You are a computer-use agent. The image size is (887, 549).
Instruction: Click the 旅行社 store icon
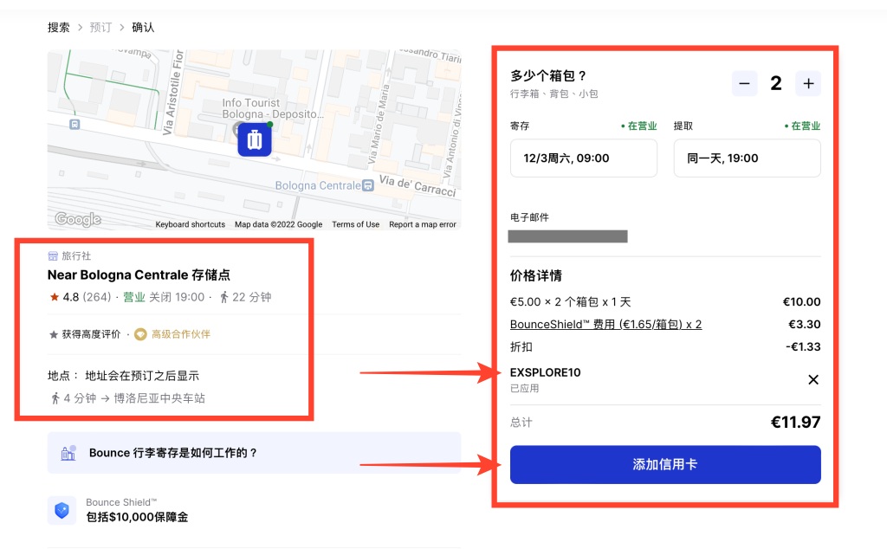53,256
